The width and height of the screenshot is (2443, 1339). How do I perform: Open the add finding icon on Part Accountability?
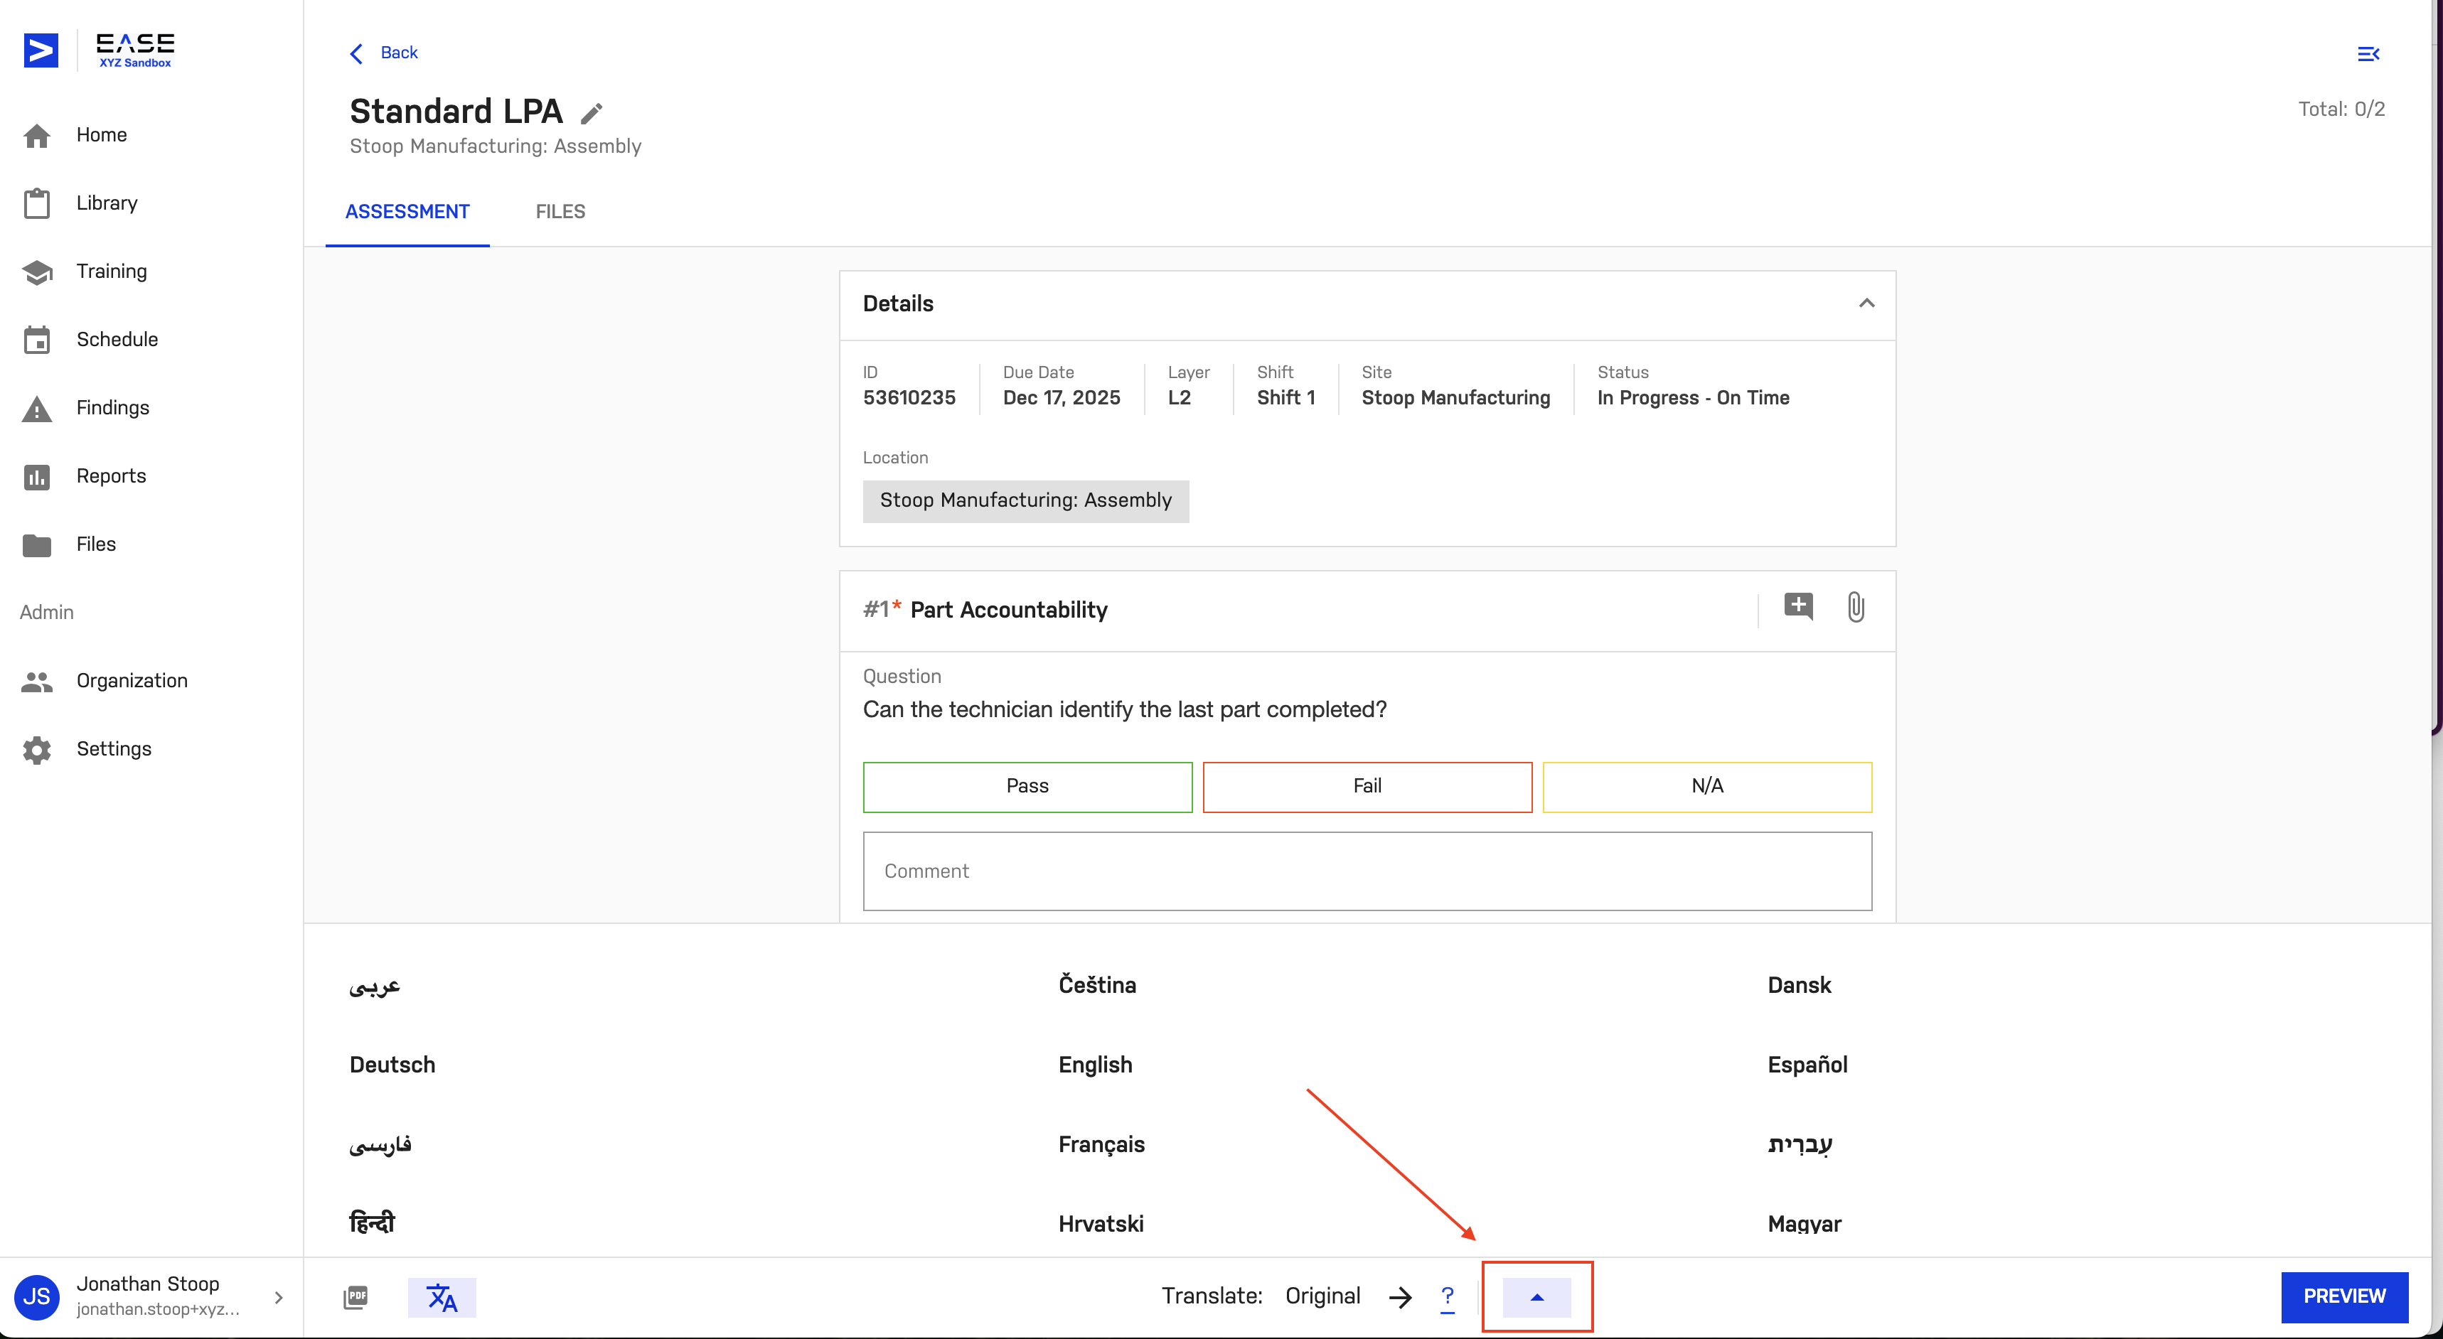click(x=1798, y=607)
